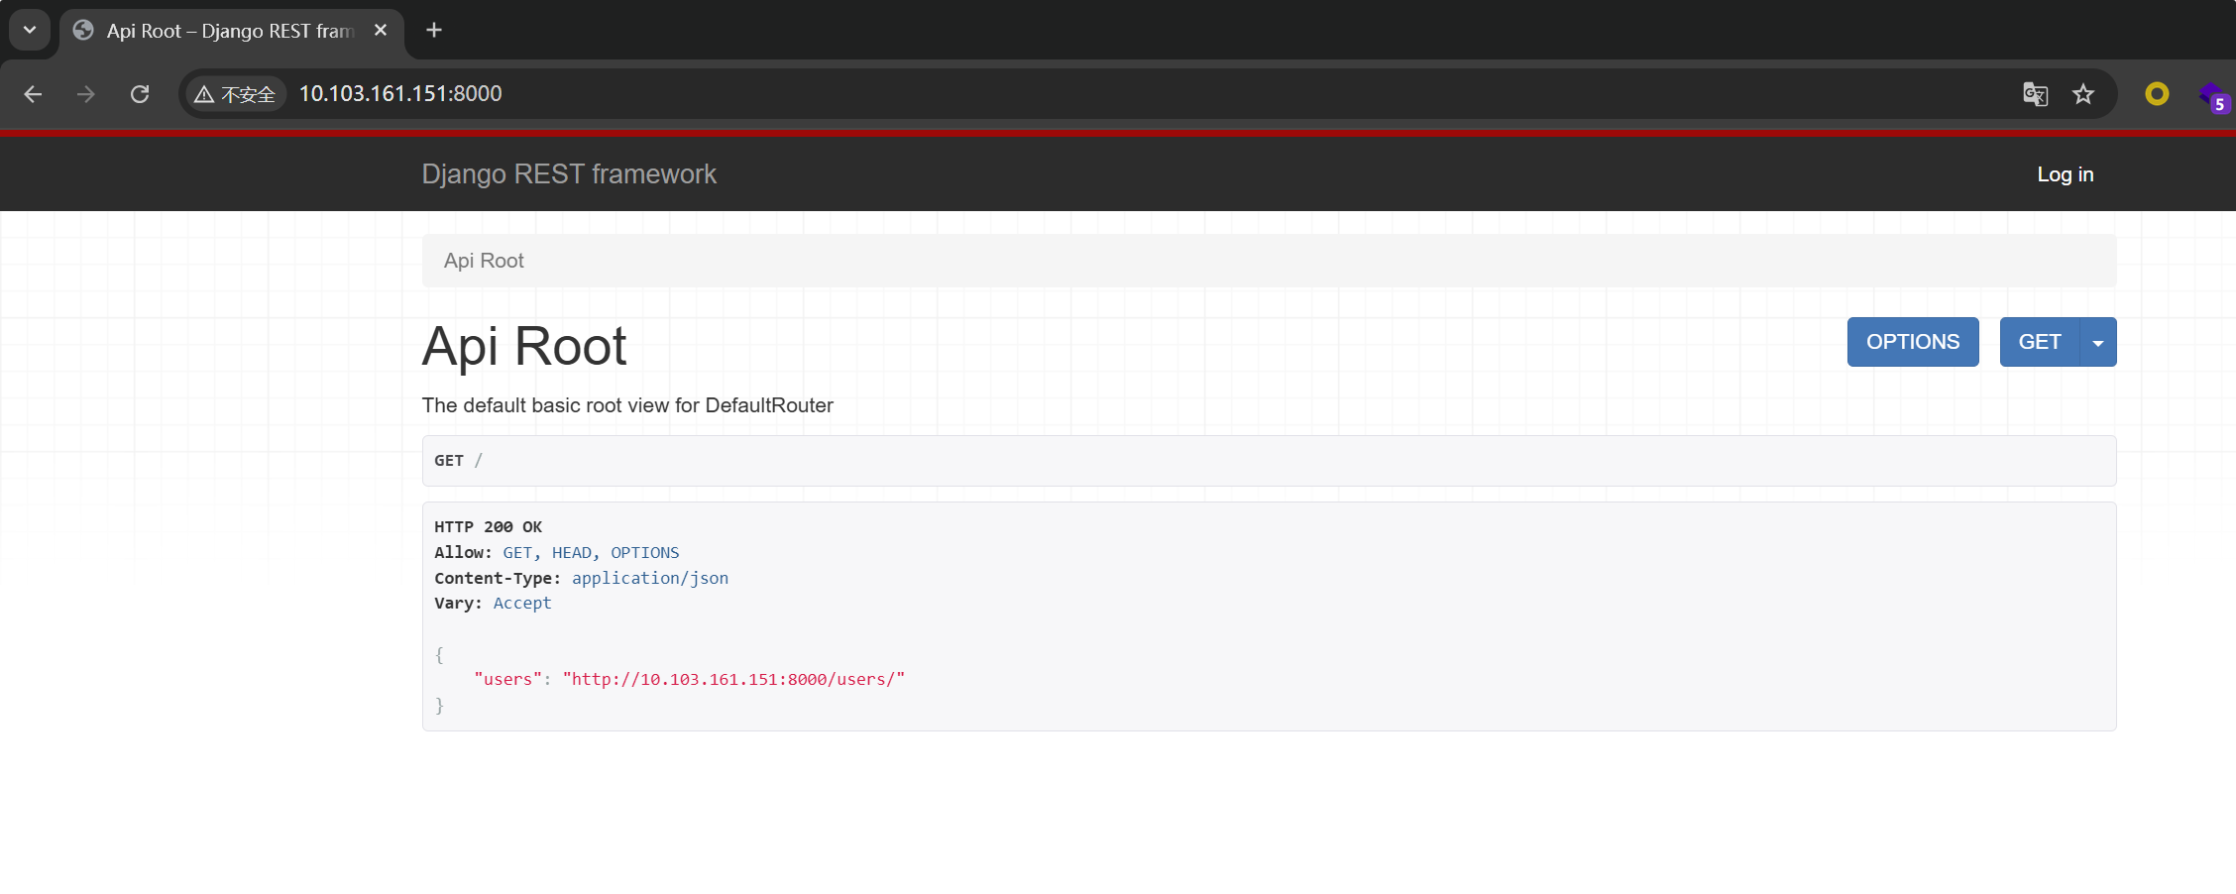Select the Api Root browser tab
2236x894 pixels.
[231, 31]
